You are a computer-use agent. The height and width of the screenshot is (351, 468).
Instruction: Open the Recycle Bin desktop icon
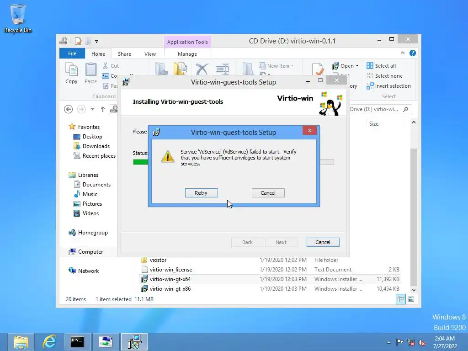click(18, 18)
